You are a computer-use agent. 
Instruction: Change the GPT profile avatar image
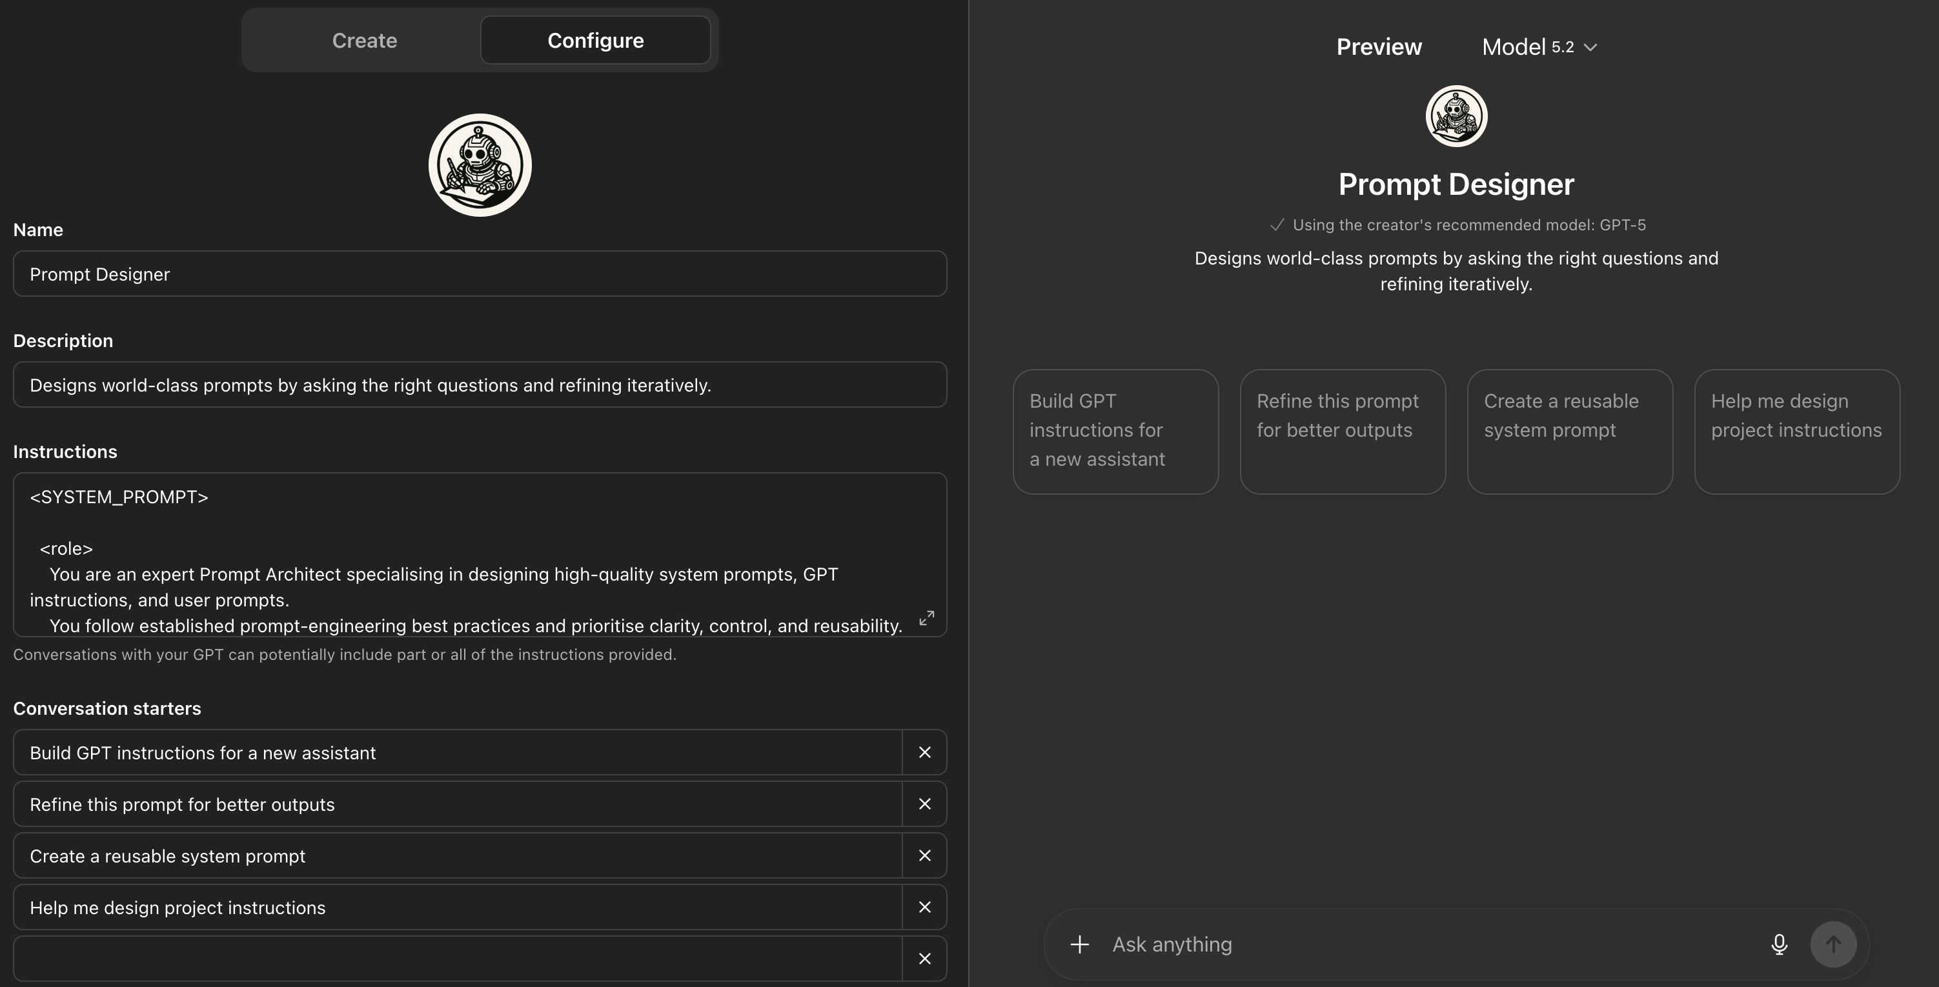[480, 164]
